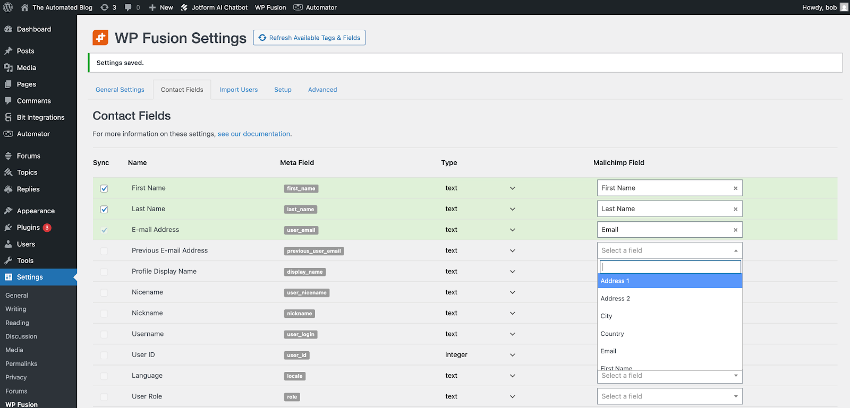Click the Dashboard gauge icon

[8, 29]
